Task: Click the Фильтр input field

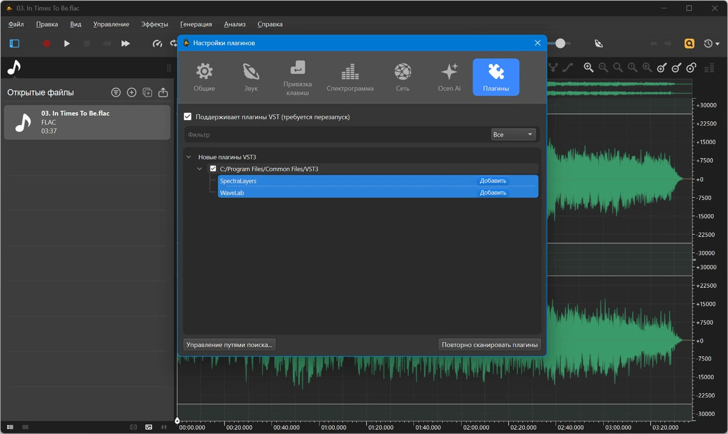Action: pyautogui.click(x=336, y=135)
